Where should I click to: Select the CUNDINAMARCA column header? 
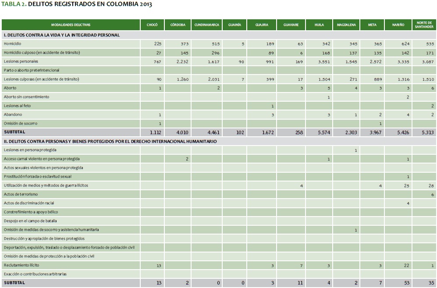(x=207, y=25)
